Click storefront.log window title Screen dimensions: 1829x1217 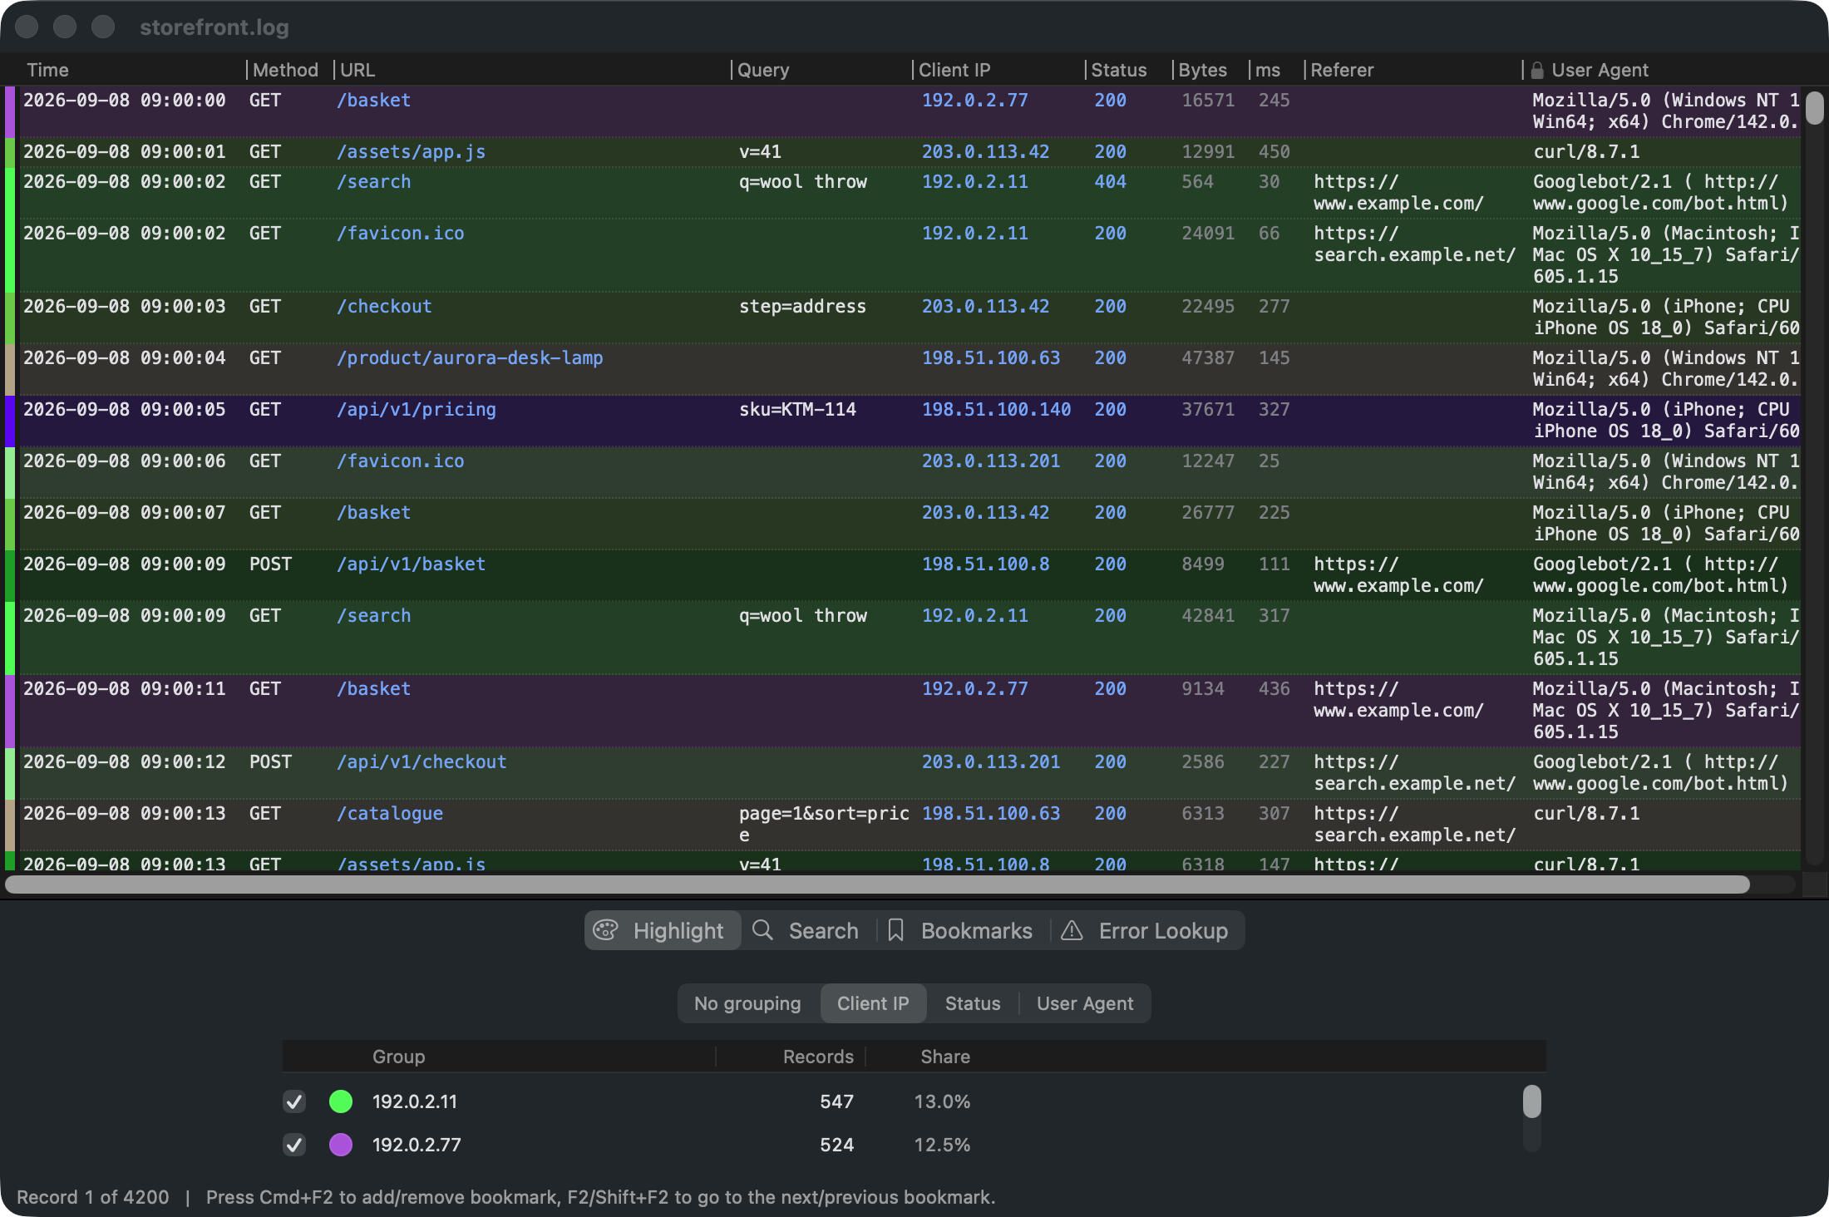pos(214,27)
